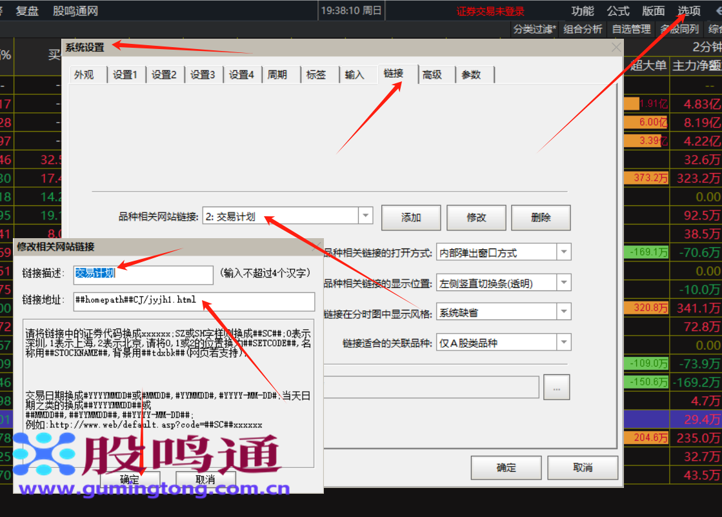Click the 删除 button to delete the link
Image resolution: width=722 pixels, height=517 pixels.
pos(541,218)
